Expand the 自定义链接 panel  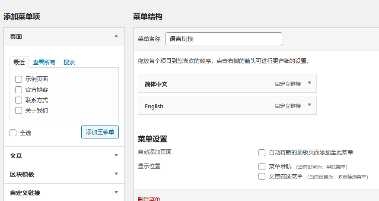pyautogui.click(x=116, y=192)
